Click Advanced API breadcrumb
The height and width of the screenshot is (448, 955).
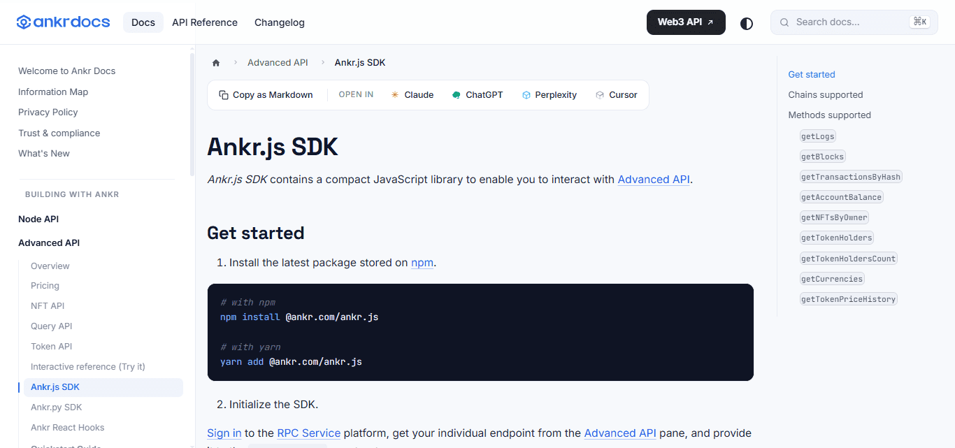[278, 63]
